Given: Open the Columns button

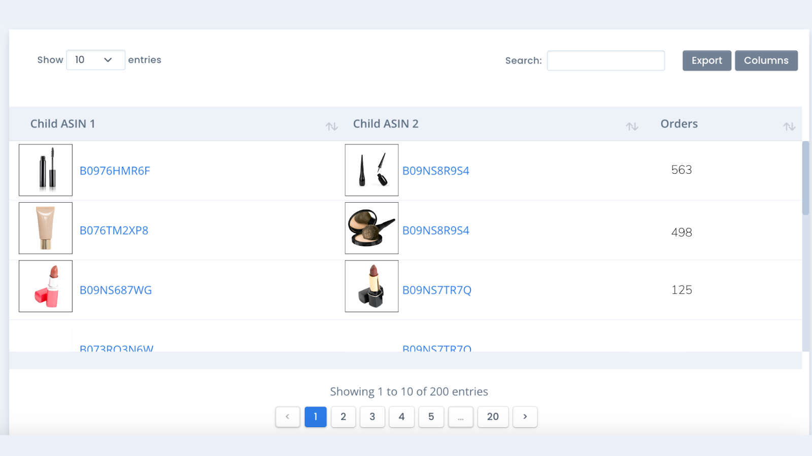Looking at the screenshot, I should pyautogui.click(x=766, y=60).
